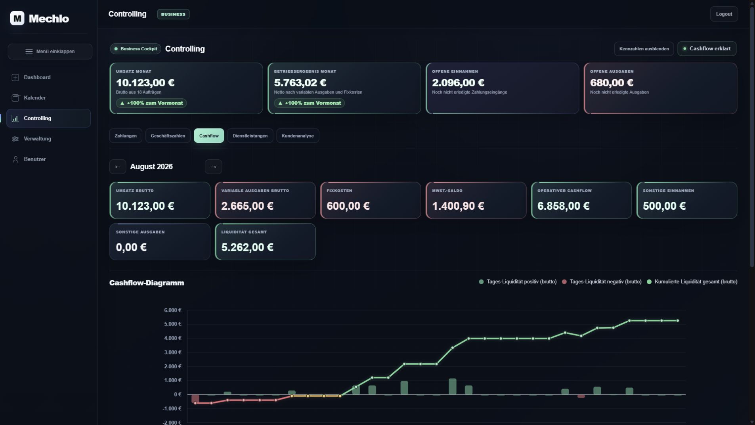Click the light green cumulative liquidity legend dot
This screenshot has width=755, height=425.
pyautogui.click(x=649, y=282)
